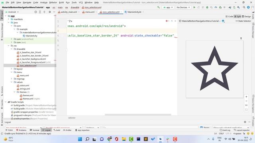Open File Explorer from taskbar
The height and width of the screenshot is (143, 255).
[124, 139]
